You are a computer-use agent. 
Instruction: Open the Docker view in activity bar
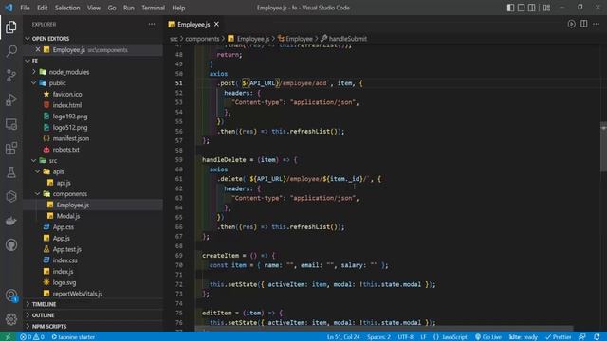(x=11, y=221)
